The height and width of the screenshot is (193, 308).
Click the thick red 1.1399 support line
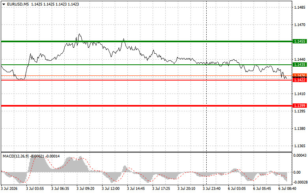(147, 106)
